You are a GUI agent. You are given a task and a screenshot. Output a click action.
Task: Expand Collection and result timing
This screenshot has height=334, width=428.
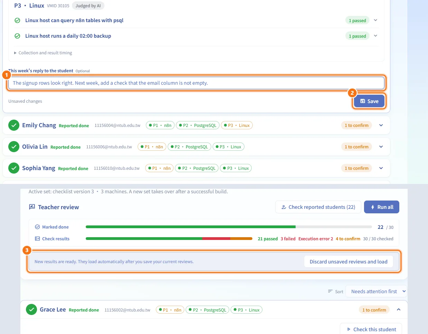pyautogui.click(x=43, y=53)
